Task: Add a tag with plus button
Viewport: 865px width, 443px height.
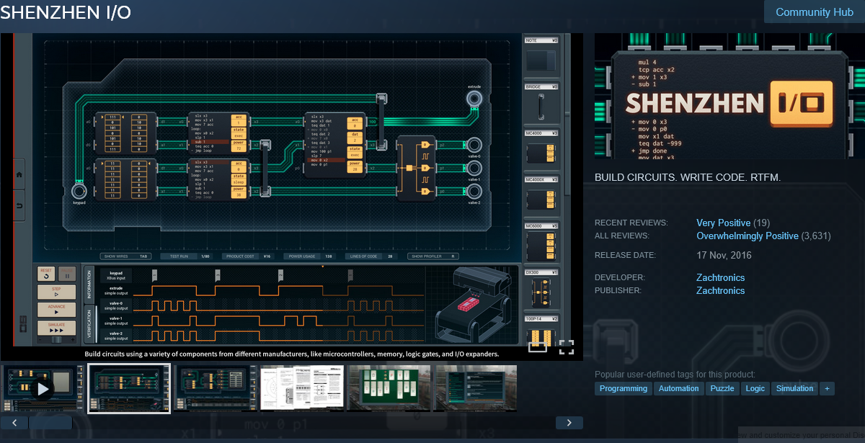Action: [827, 389]
